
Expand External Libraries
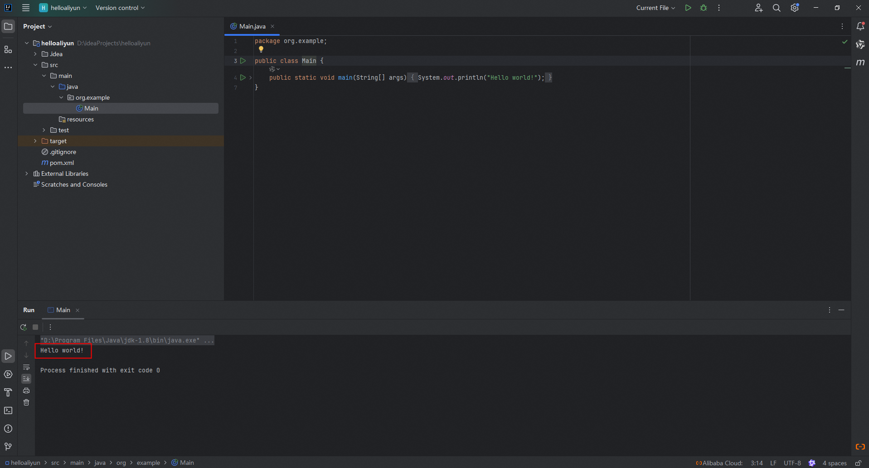(x=27, y=174)
